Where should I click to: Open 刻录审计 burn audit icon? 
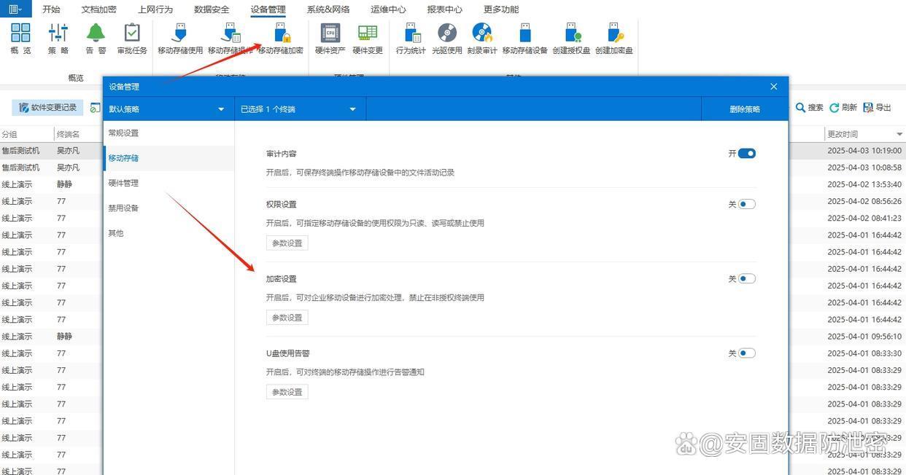point(481,34)
